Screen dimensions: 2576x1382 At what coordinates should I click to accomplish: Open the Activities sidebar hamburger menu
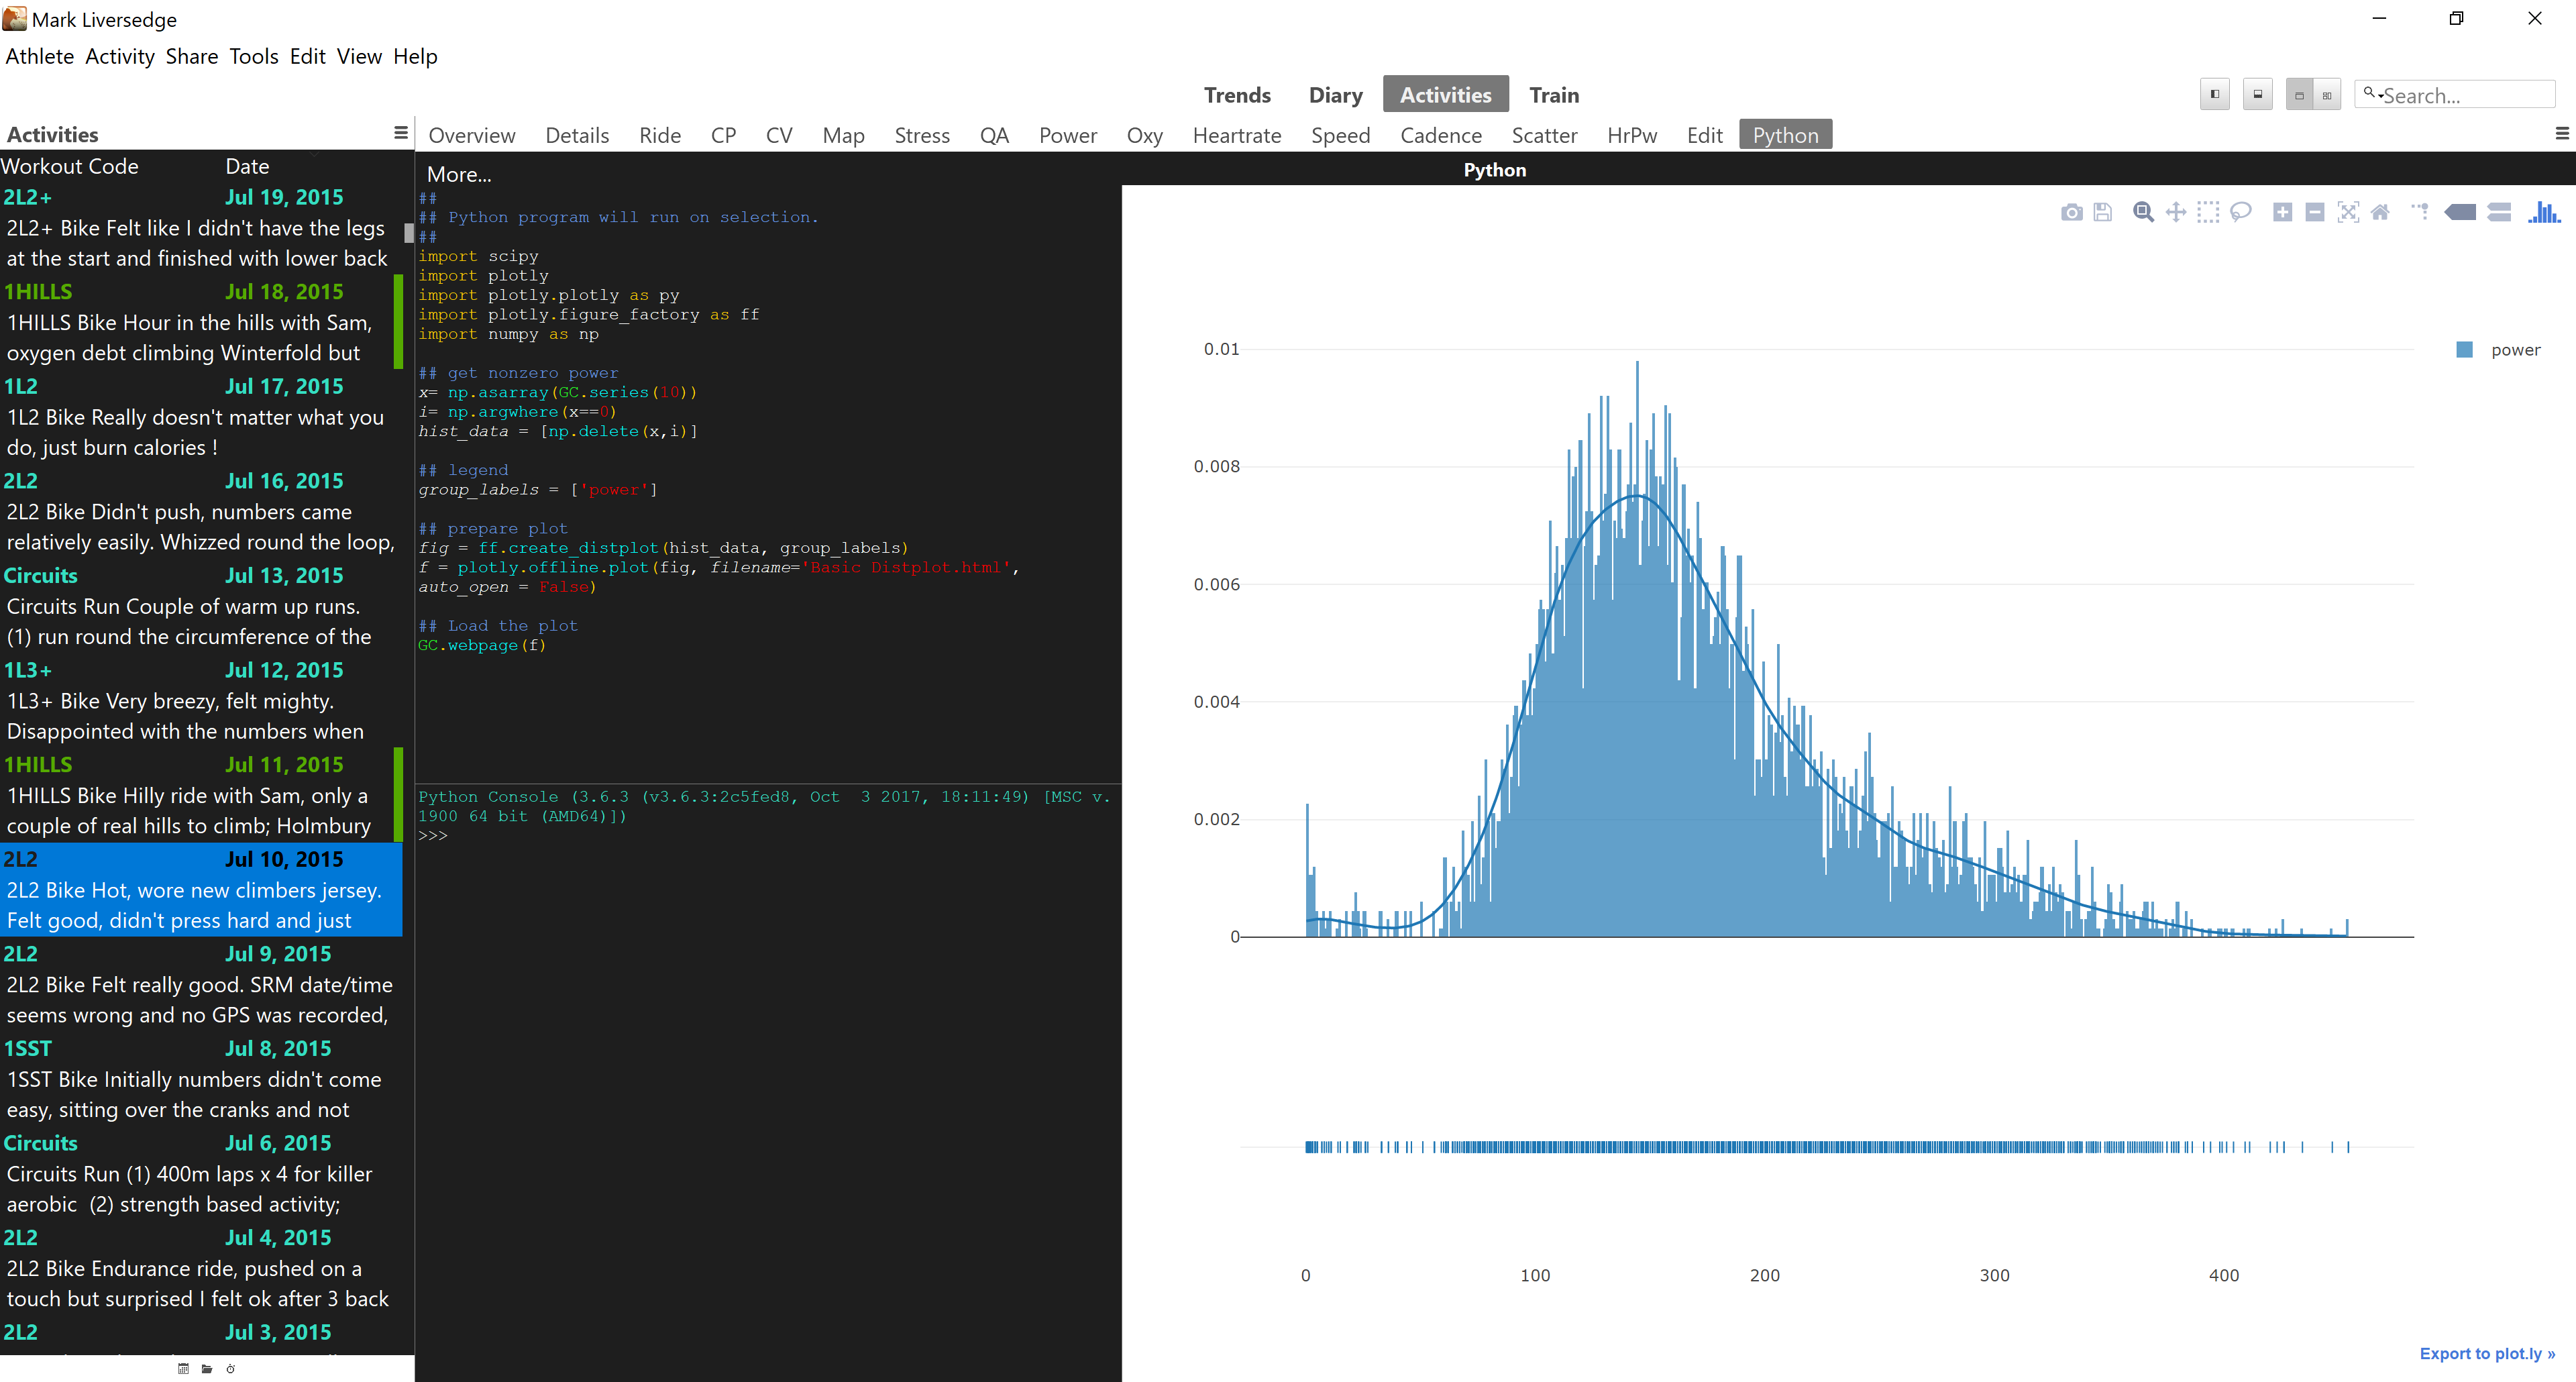pyautogui.click(x=401, y=133)
